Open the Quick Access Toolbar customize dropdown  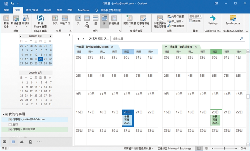[18, 3]
